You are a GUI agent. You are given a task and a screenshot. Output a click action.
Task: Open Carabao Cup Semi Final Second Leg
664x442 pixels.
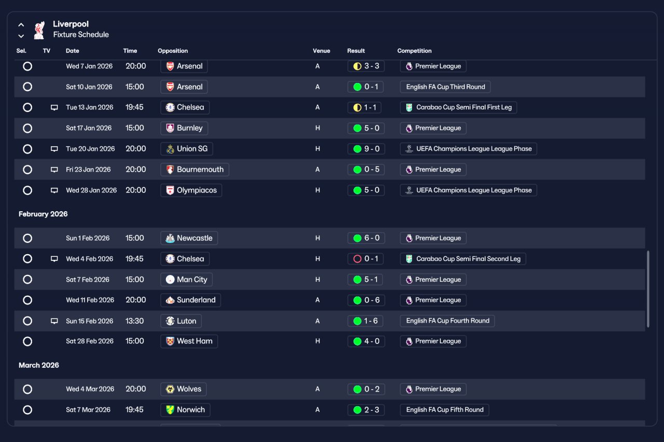(x=463, y=259)
